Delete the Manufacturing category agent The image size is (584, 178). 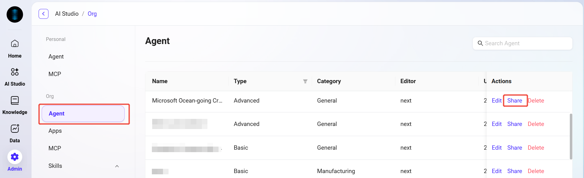tap(536, 171)
